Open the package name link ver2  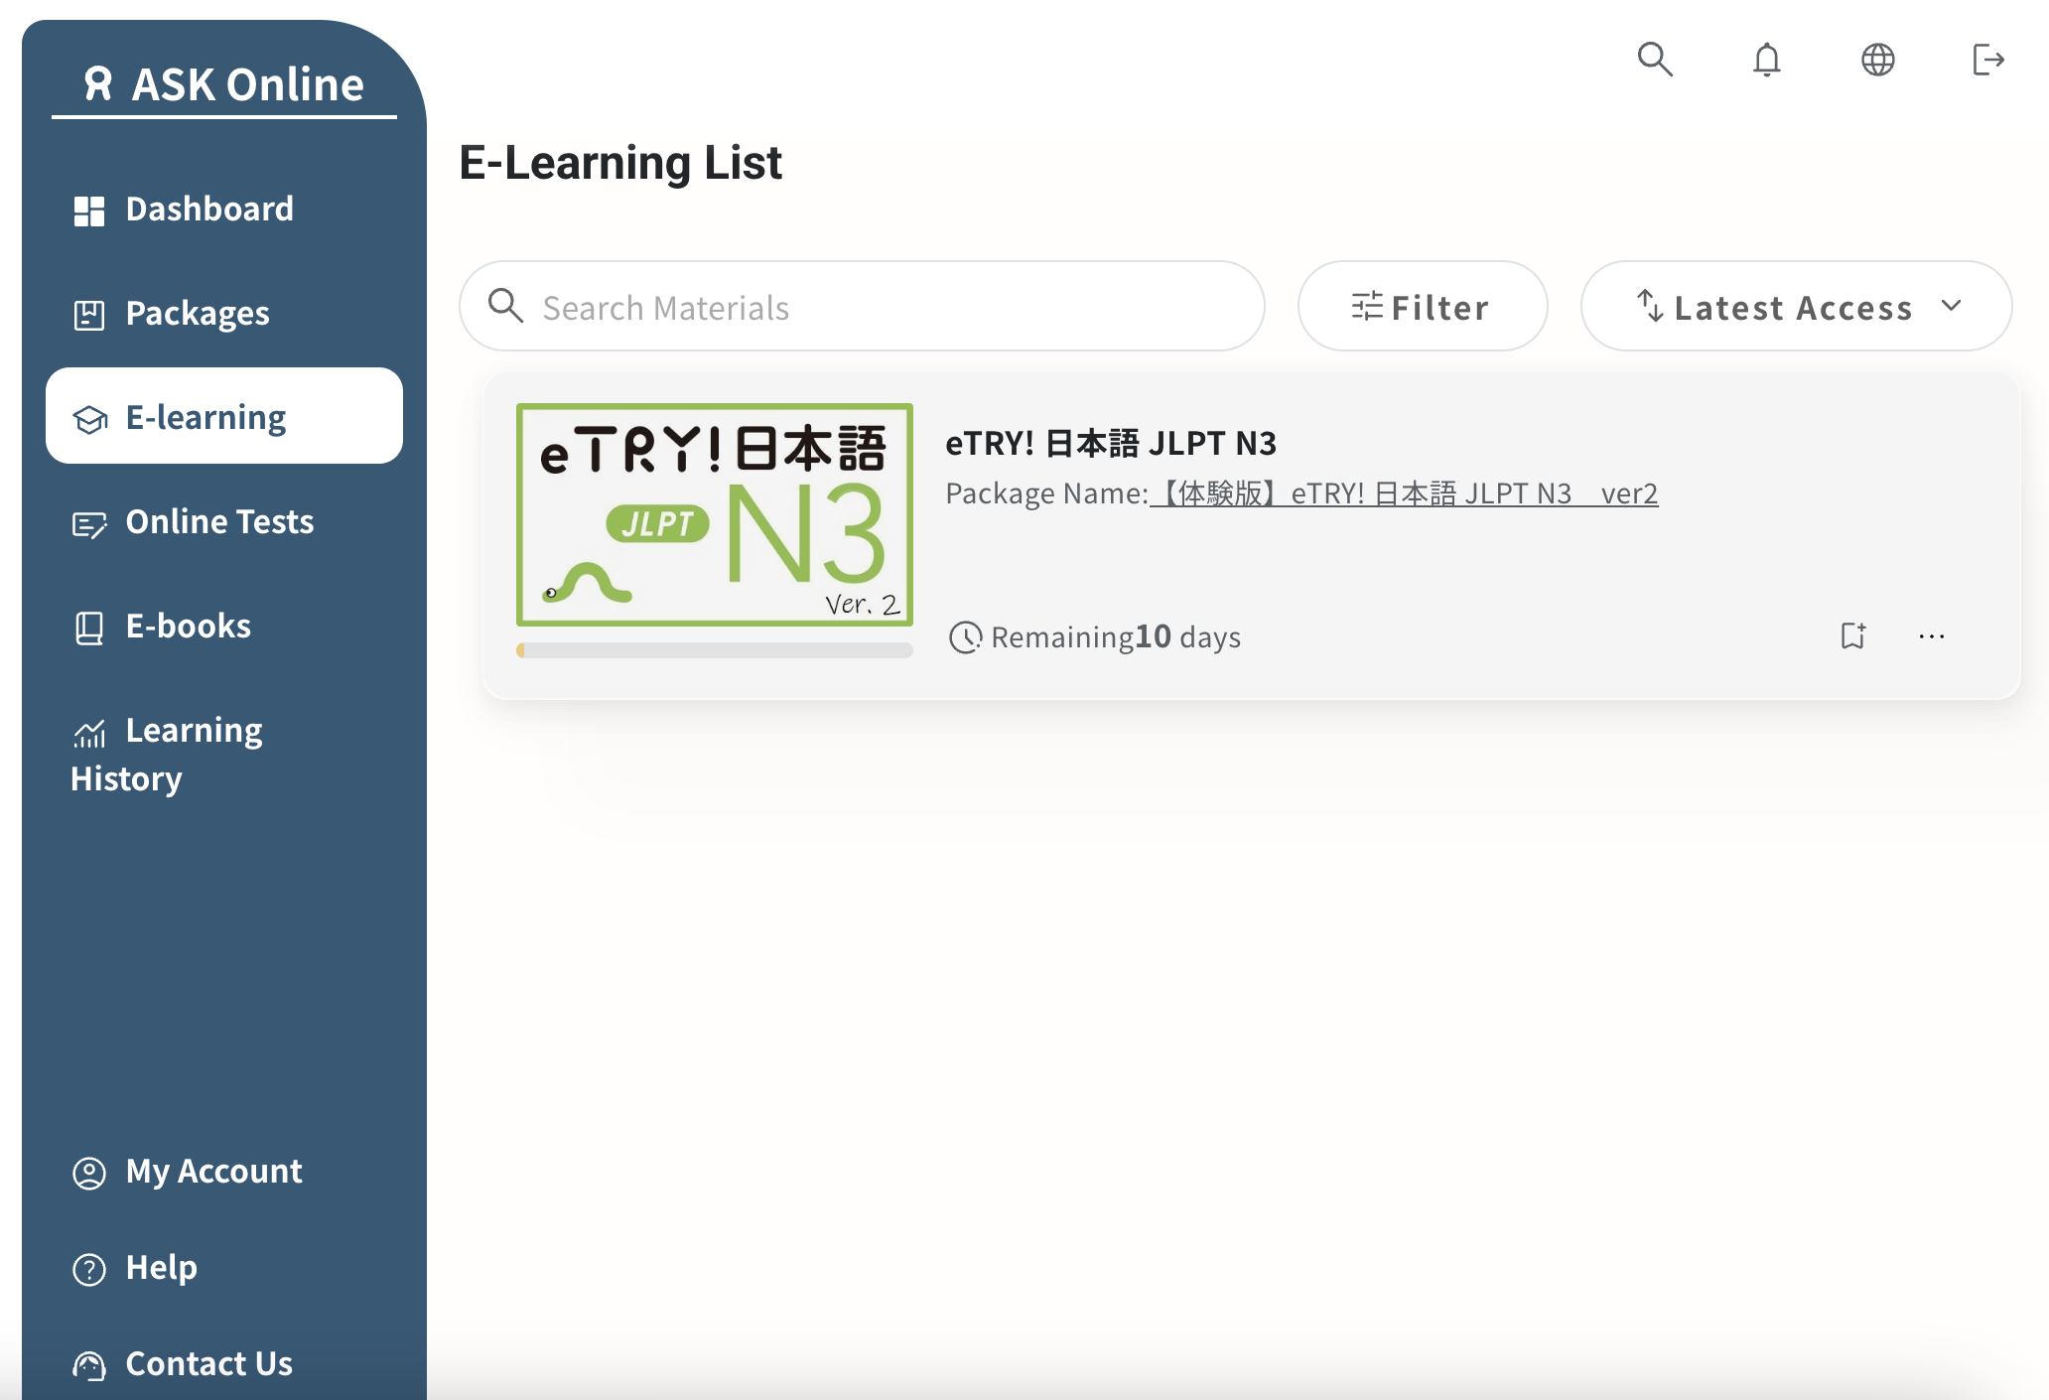(x=1404, y=493)
